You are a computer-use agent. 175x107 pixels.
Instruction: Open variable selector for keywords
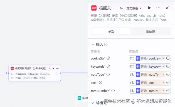(168, 66)
